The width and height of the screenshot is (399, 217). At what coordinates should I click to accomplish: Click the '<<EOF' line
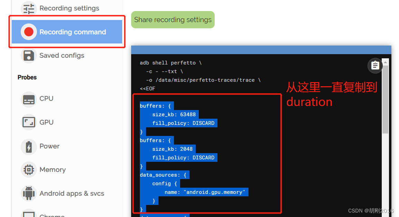coord(147,89)
